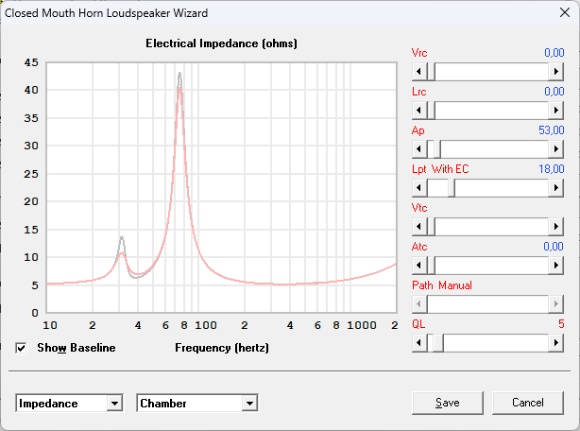The height and width of the screenshot is (431, 580).
Task: Click the Lrc value 0,00
Action: point(554,92)
